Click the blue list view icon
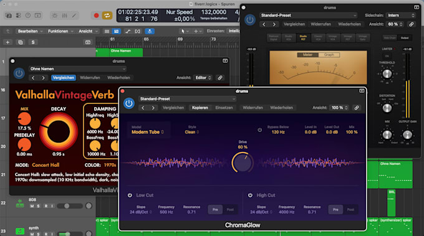Screen dimensions: 424x236 click(116, 31)
